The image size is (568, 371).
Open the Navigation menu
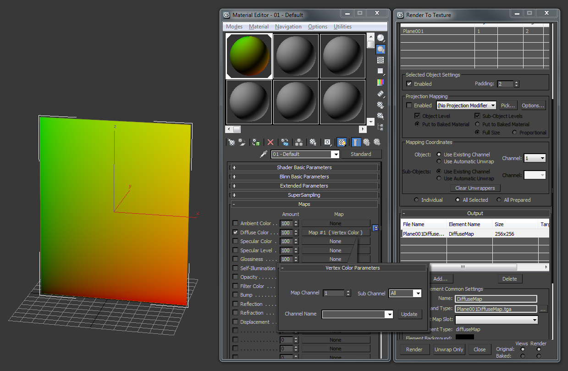(x=288, y=26)
